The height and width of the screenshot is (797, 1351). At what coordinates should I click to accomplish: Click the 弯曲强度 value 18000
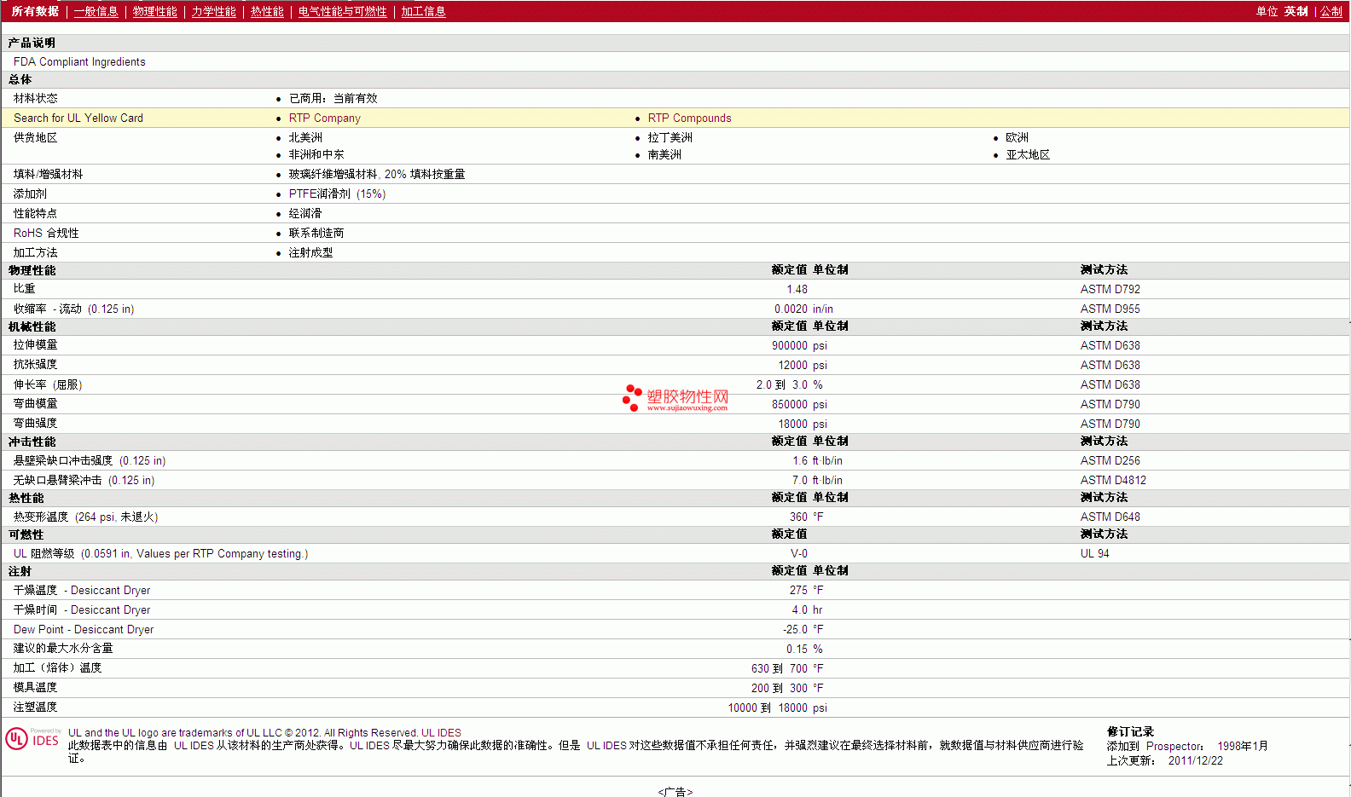793,424
